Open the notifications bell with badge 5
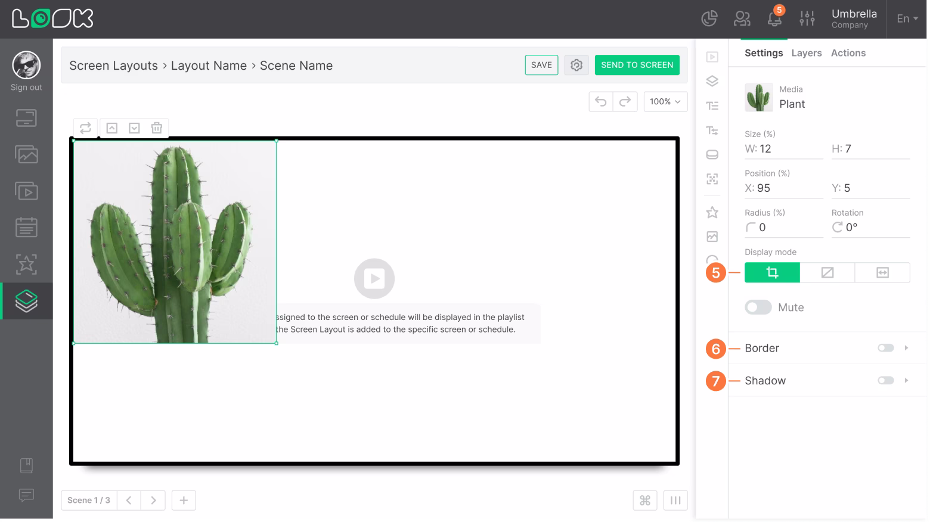 (x=774, y=19)
